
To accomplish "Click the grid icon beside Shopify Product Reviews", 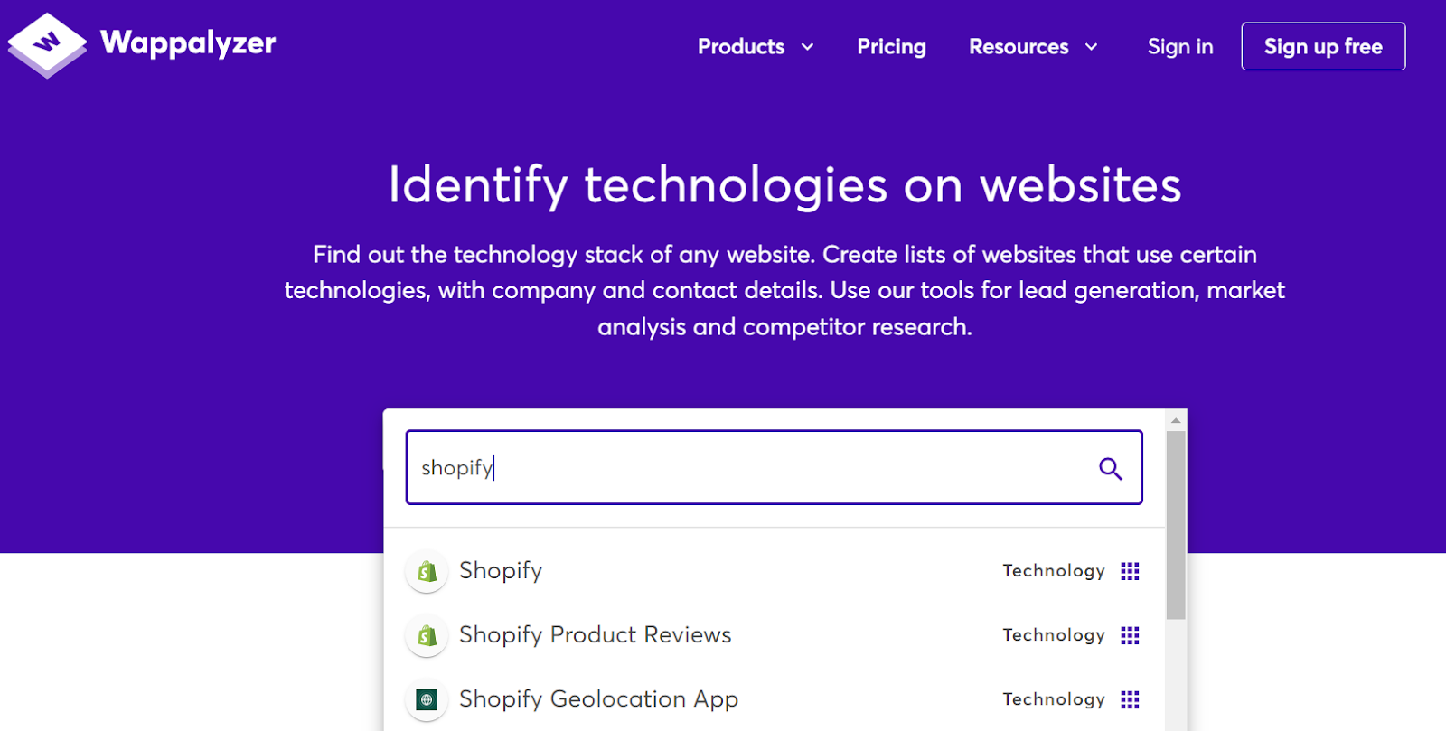I will (x=1130, y=635).
